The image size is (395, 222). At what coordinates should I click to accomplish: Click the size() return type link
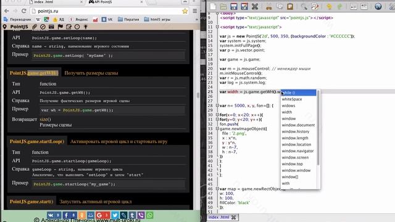[x=45, y=119]
